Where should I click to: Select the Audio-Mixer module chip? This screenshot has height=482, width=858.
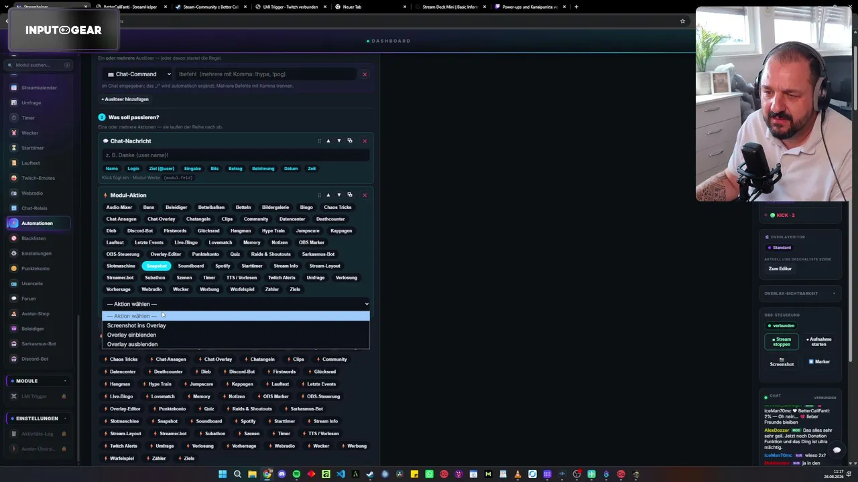(x=119, y=208)
